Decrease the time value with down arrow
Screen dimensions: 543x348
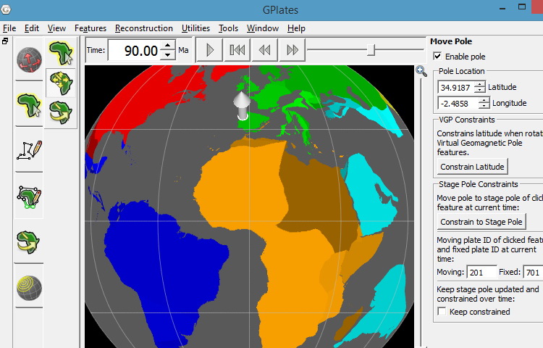(168, 55)
